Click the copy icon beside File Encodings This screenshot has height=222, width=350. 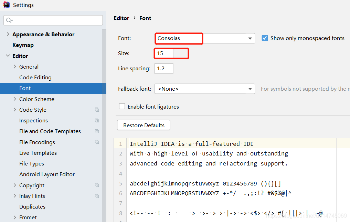click(x=97, y=142)
